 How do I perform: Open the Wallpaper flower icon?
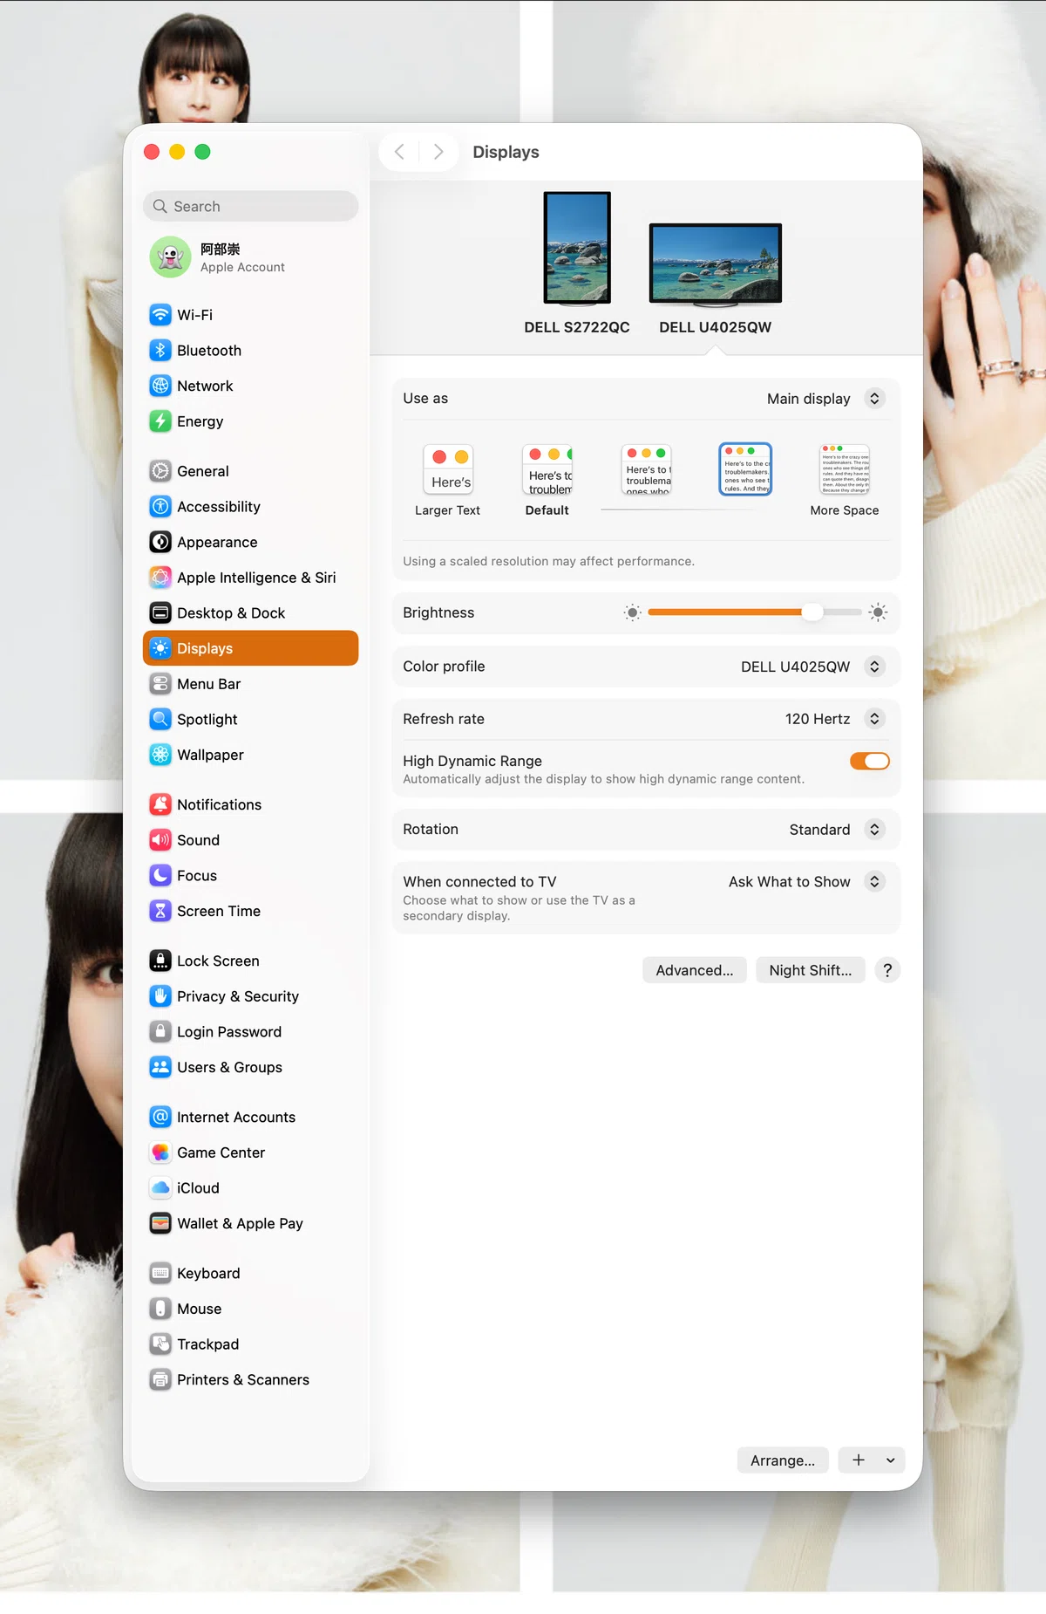point(160,755)
